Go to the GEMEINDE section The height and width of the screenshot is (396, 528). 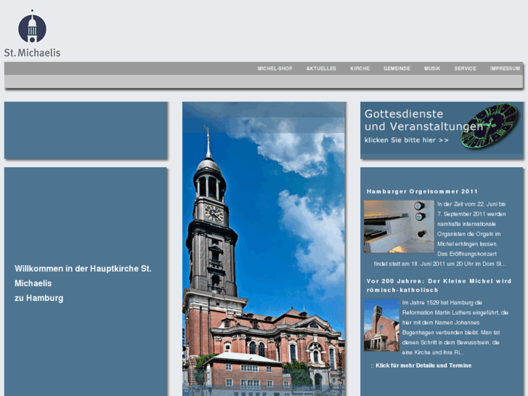click(x=397, y=68)
